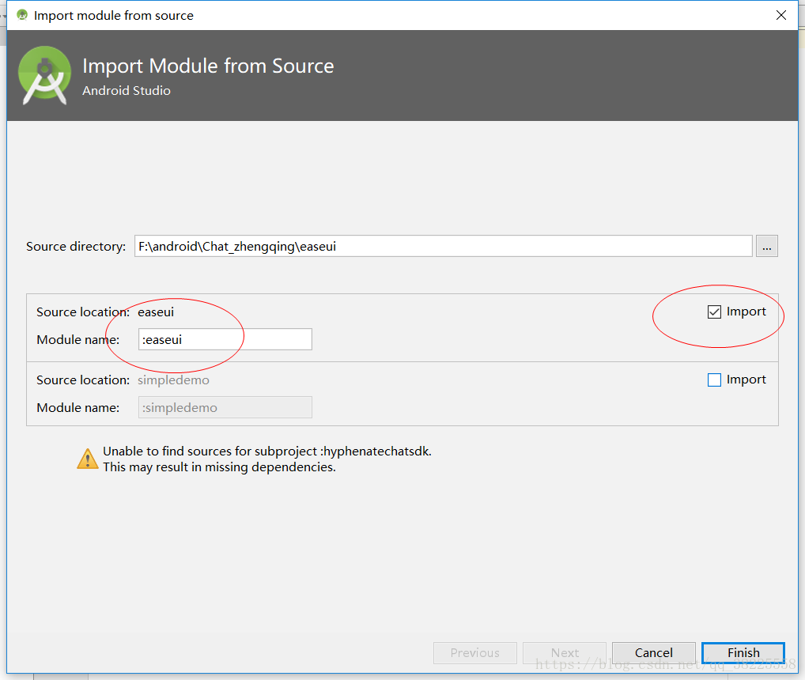Image resolution: width=805 pixels, height=680 pixels.
Task: Click the 'Unable to find sources' warning text
Action: pos(267,451)
